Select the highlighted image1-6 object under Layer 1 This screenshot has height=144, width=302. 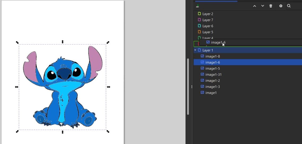tap(248, 62)
